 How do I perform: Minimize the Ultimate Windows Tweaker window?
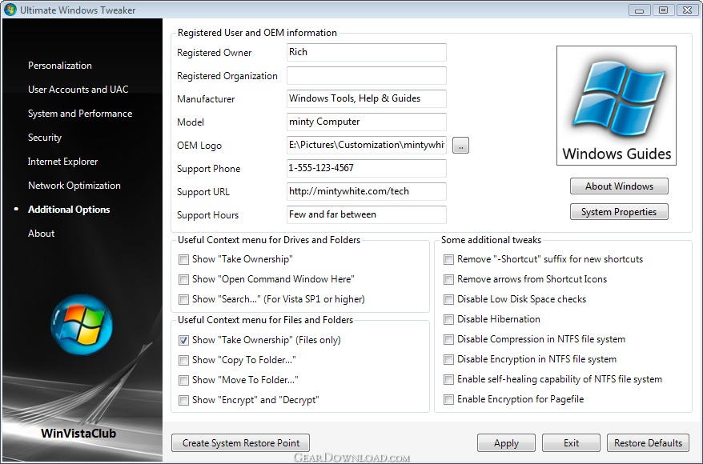(640, 10)
